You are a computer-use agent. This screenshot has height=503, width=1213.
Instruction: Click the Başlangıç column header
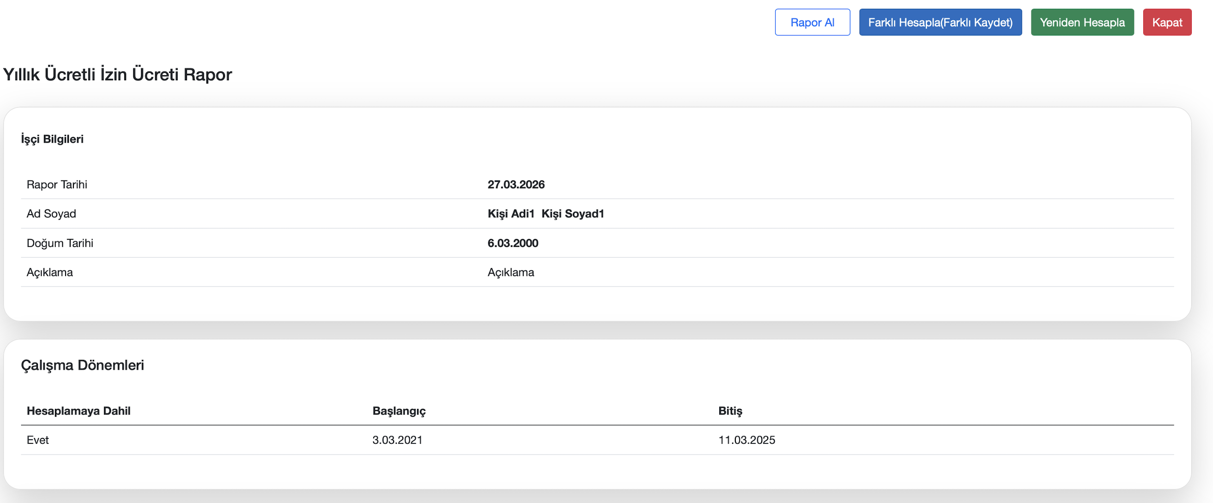[398, 411]
